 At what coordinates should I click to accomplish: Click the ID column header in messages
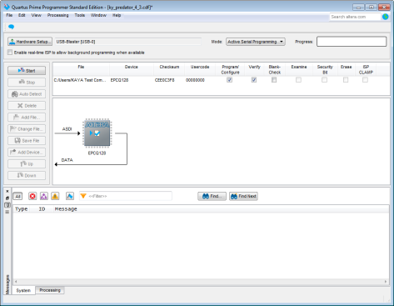point(42,209)
